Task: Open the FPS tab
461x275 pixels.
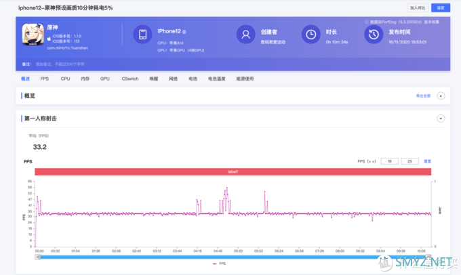Action: (45, 79)
